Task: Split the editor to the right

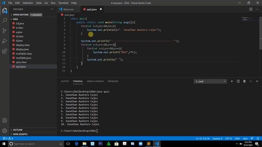Action: (x=251, y=9)
